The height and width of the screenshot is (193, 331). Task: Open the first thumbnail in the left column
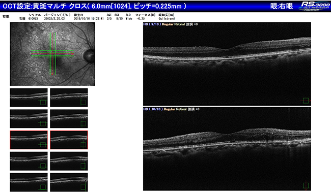click(x=29, y=98)
